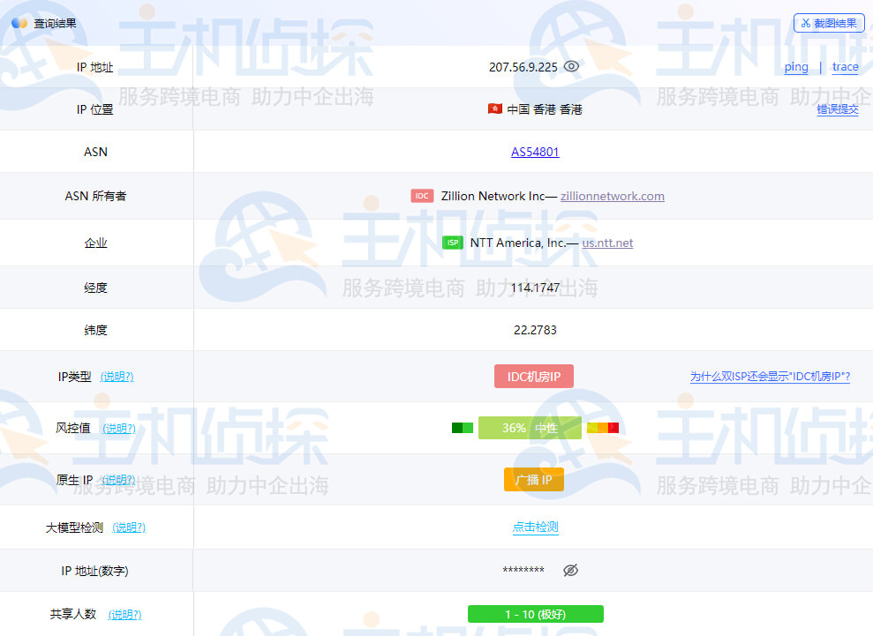Open the 风控值 explanation (说明?) link
Screen dimensions: 873x636
pyautogui.click(x=119, y=428)
